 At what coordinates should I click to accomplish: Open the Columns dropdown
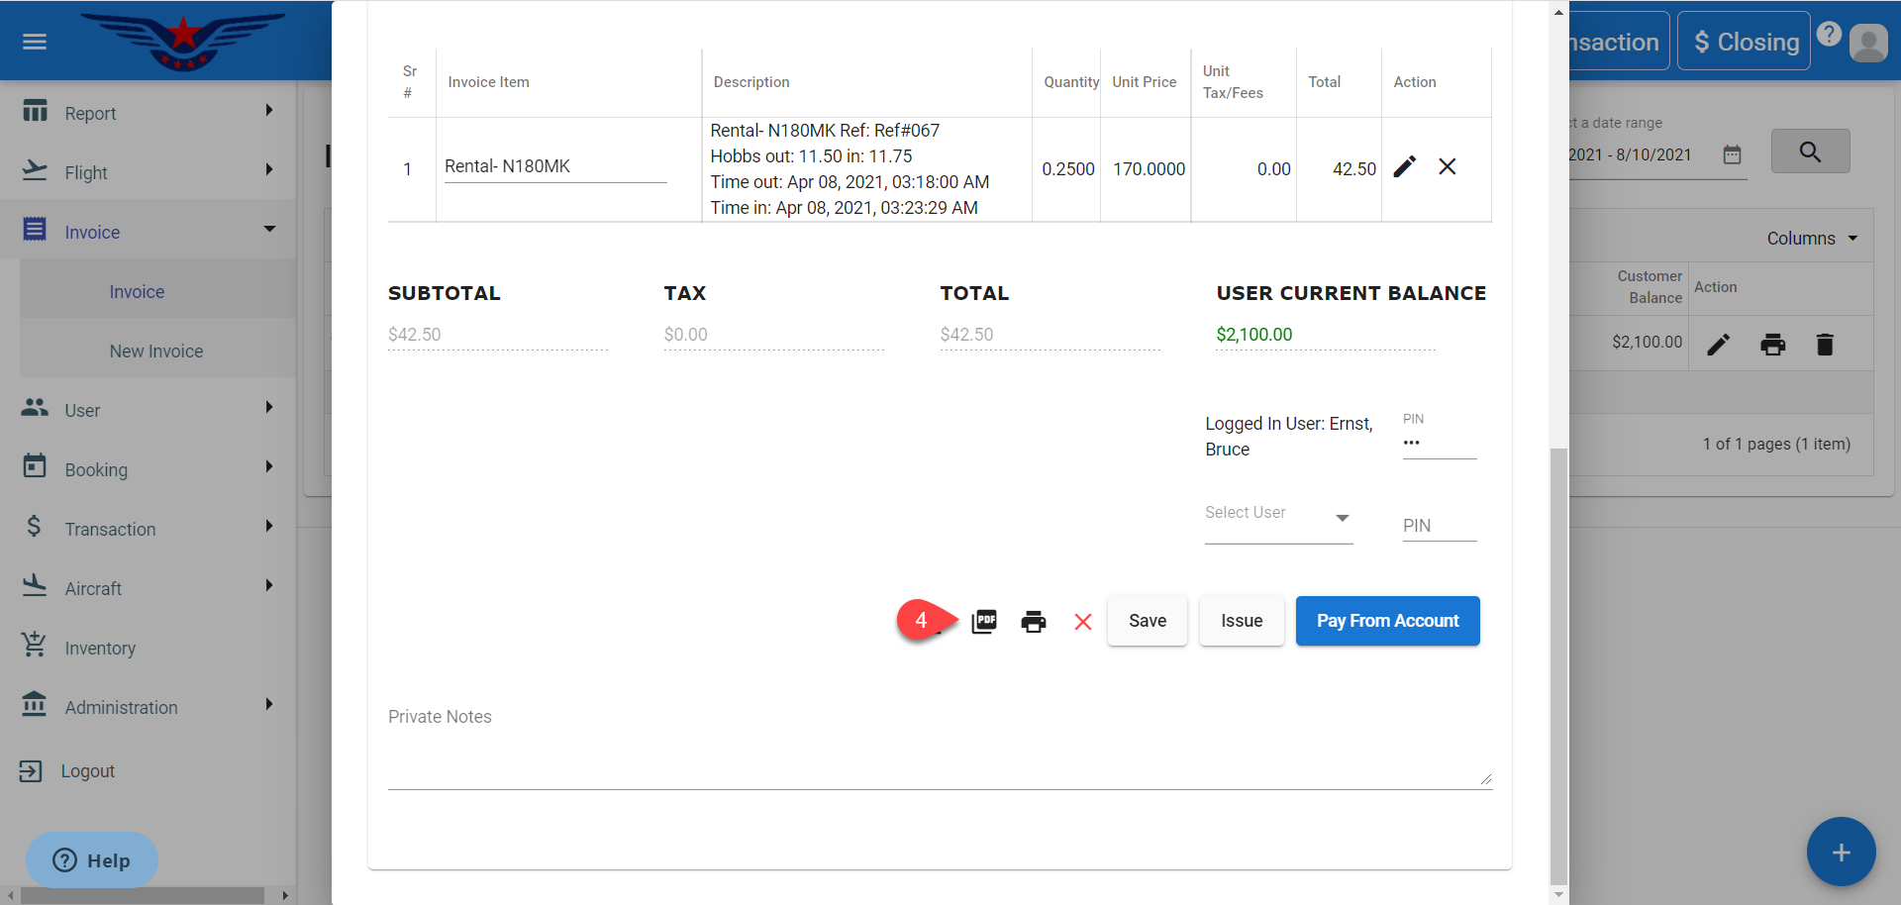pyautogui.click(x=1811, y=239)
